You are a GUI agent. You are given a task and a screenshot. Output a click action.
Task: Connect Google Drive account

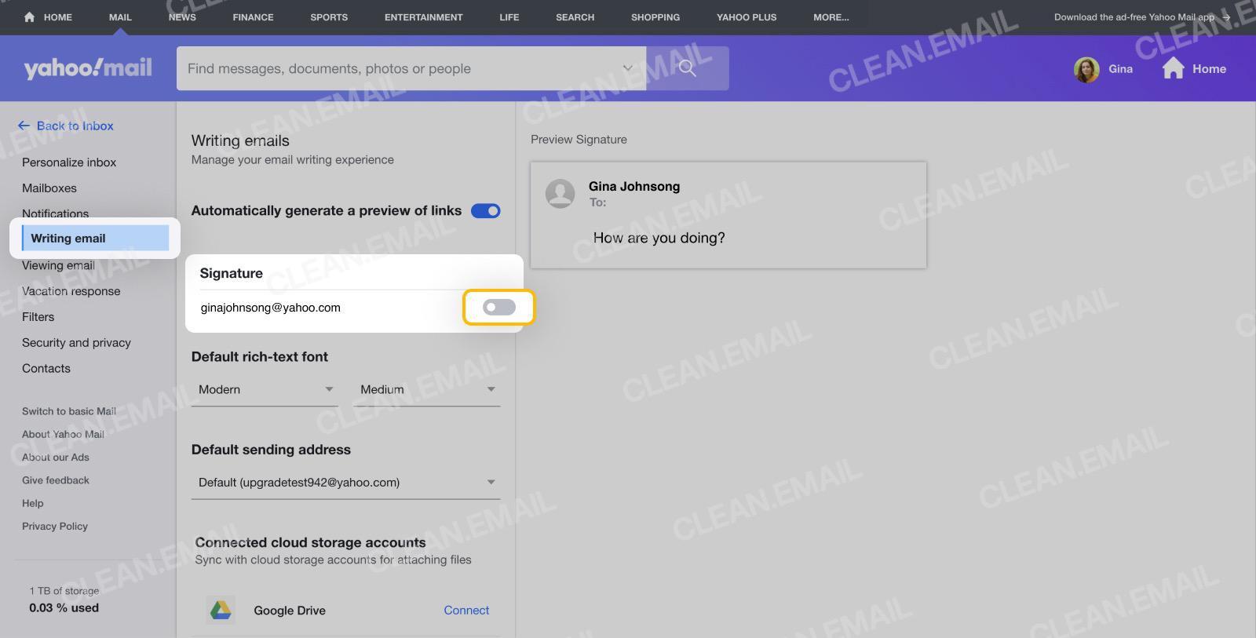click(x=466, y=610)
